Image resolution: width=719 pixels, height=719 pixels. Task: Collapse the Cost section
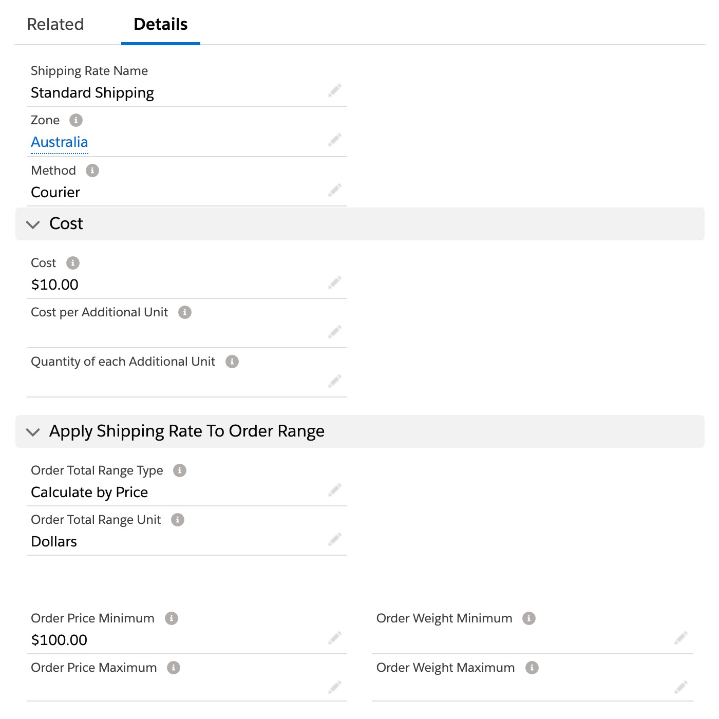33,224
